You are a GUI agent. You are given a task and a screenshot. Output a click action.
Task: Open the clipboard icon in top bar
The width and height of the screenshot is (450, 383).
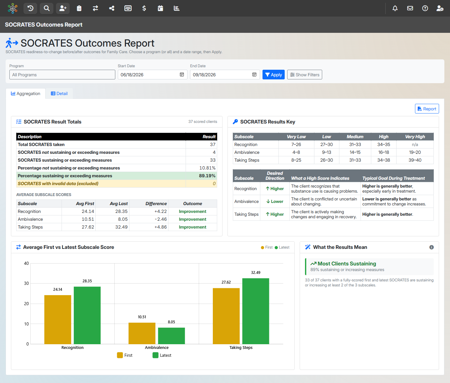coord(79,8)
